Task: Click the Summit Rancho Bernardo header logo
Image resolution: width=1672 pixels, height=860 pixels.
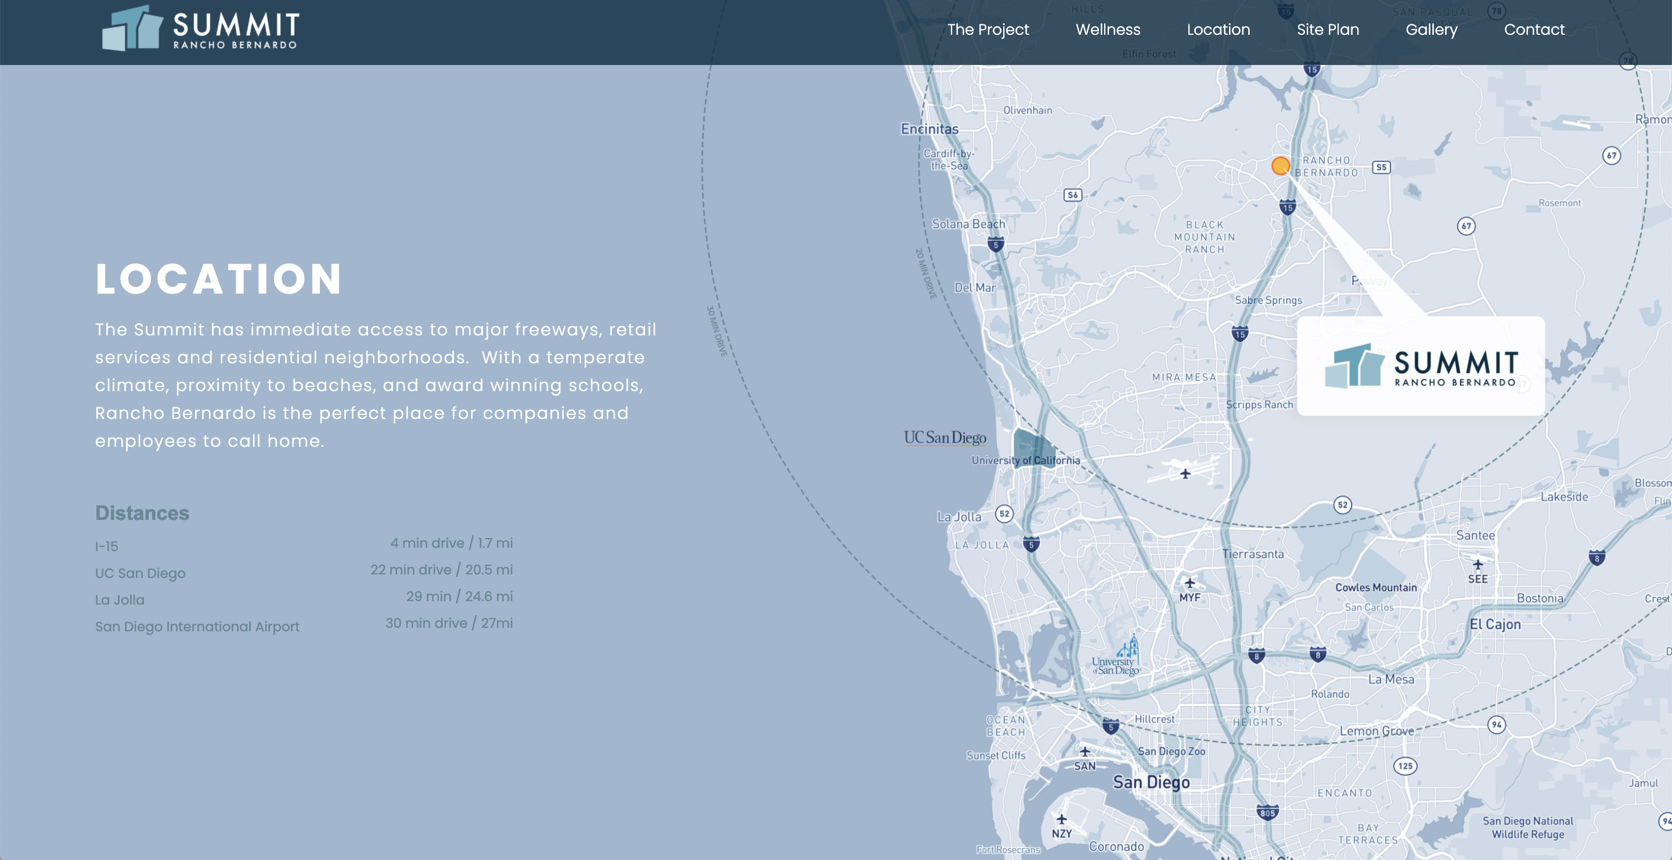Action: click(x=200, y=29)
